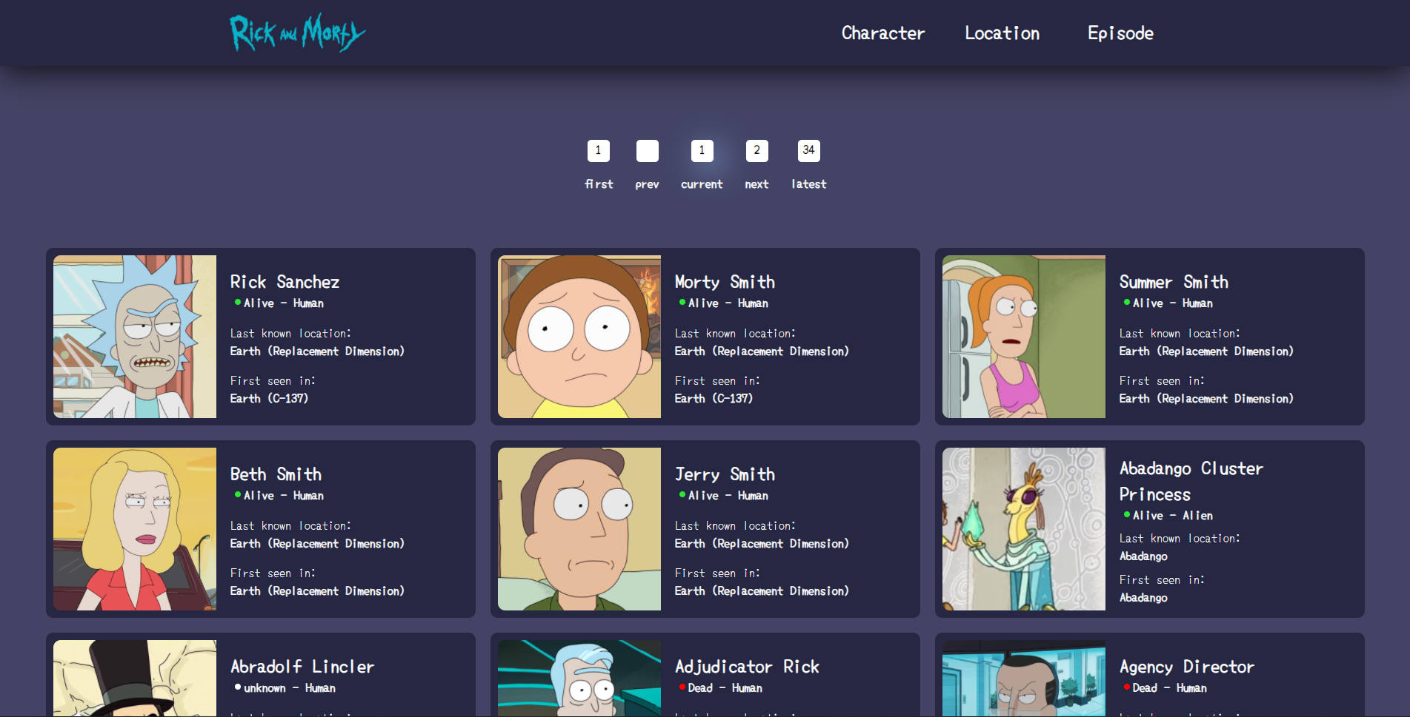Go to first page button
This screenshot has width=1410, height=717.
[x=599, y=151]
